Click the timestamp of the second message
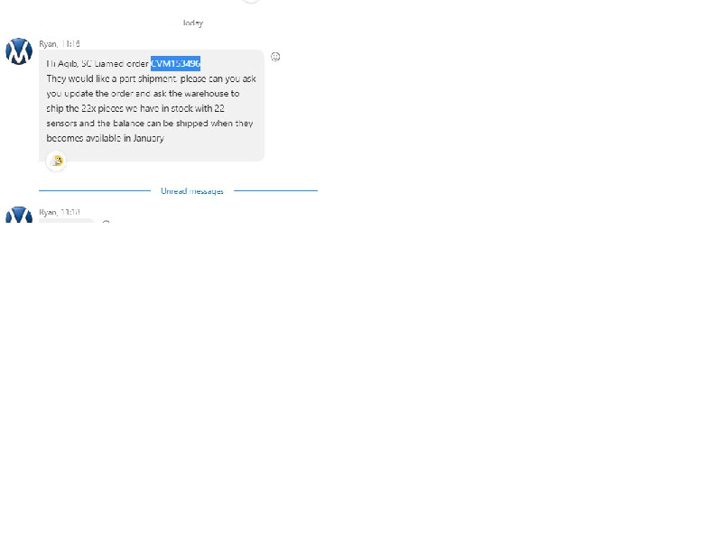The width and height of the screenshot is (715, 552). tap(70, 213)
